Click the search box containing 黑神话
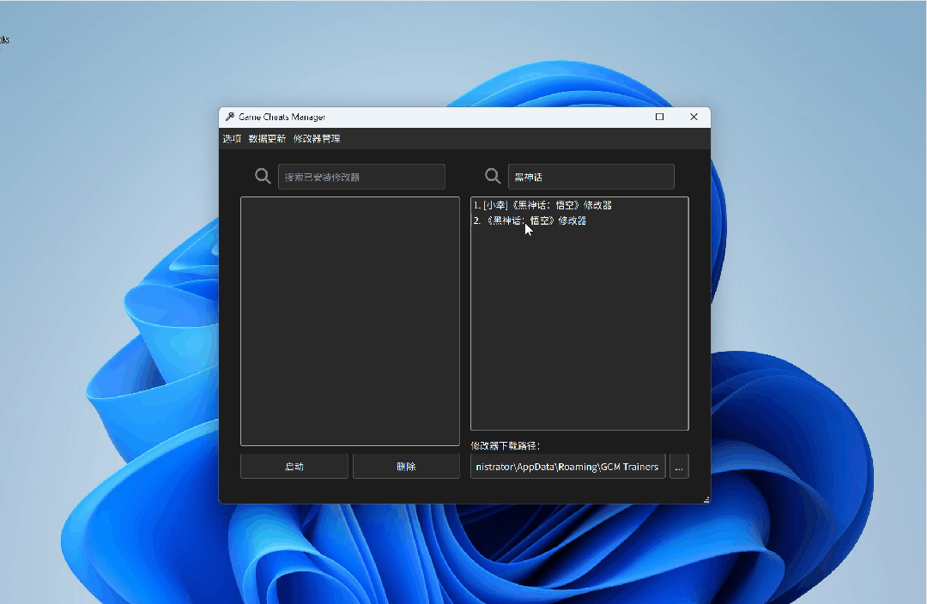The width and height of the screenshot is (927, 604). pos(591,177)
